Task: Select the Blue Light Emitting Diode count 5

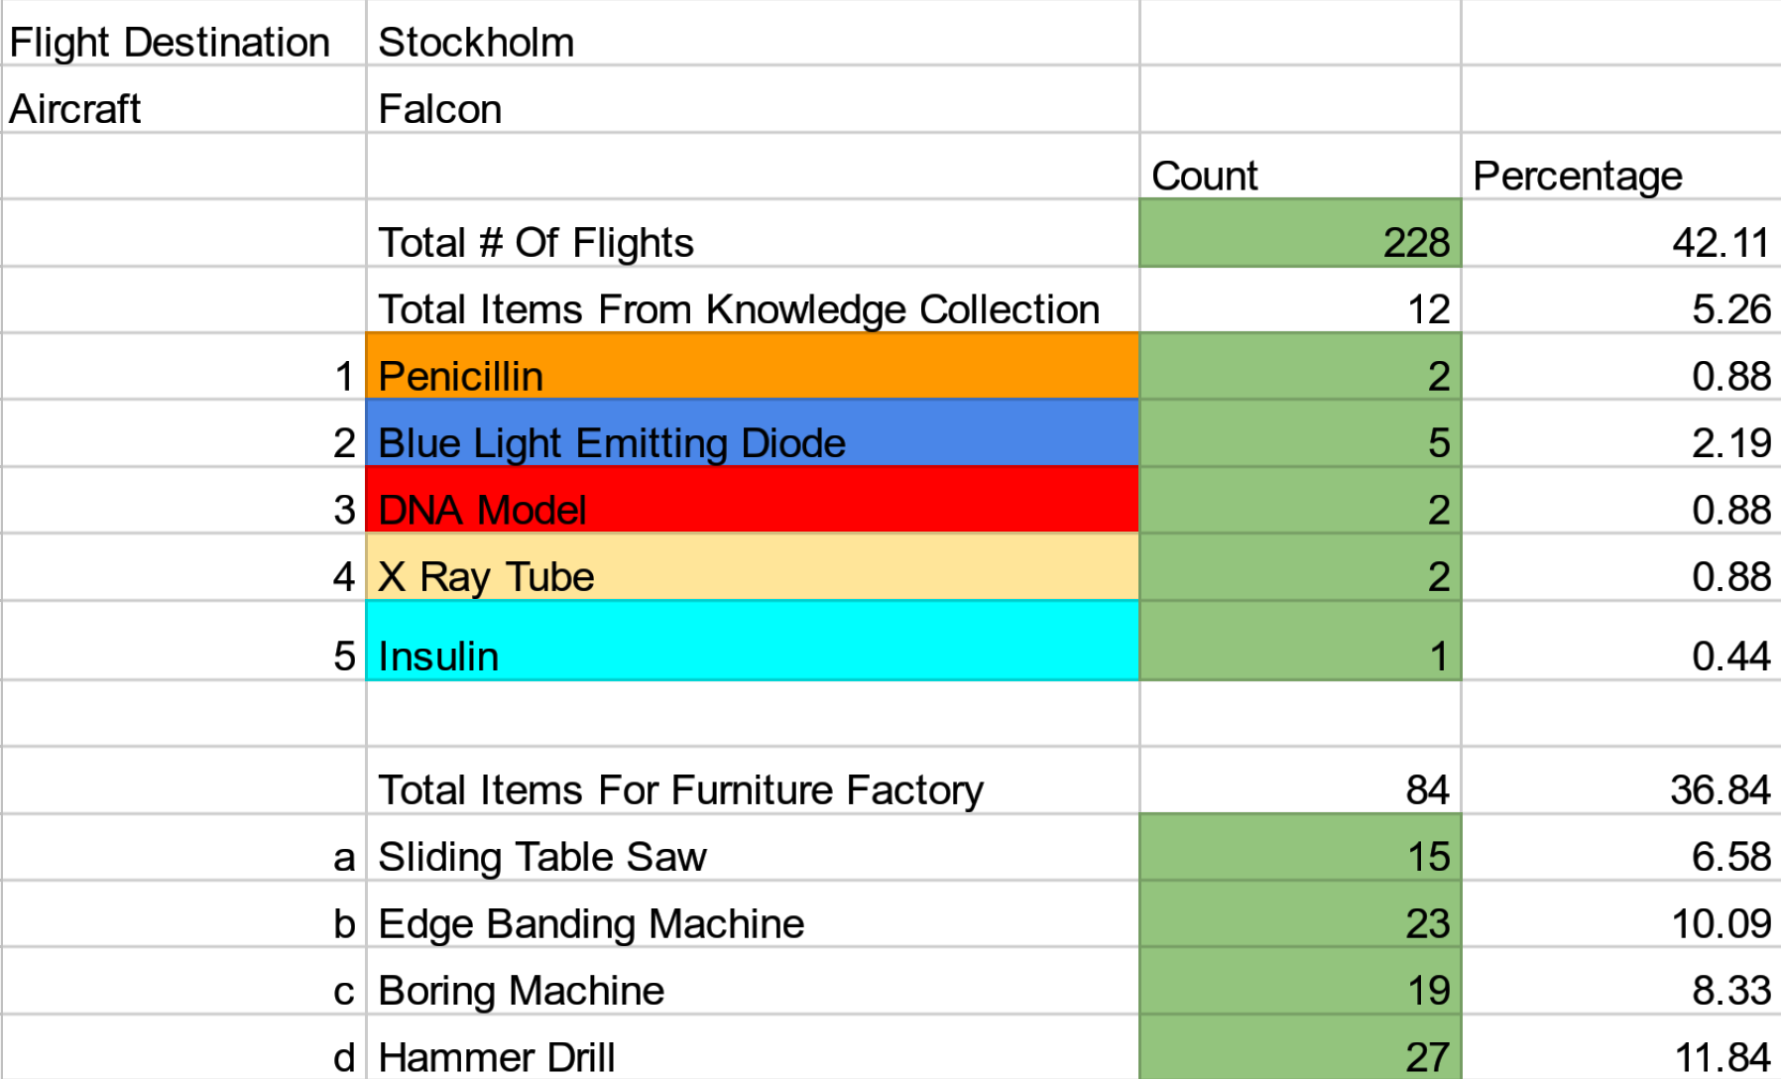Action: pyautogui.click(x=1299, y=442)
